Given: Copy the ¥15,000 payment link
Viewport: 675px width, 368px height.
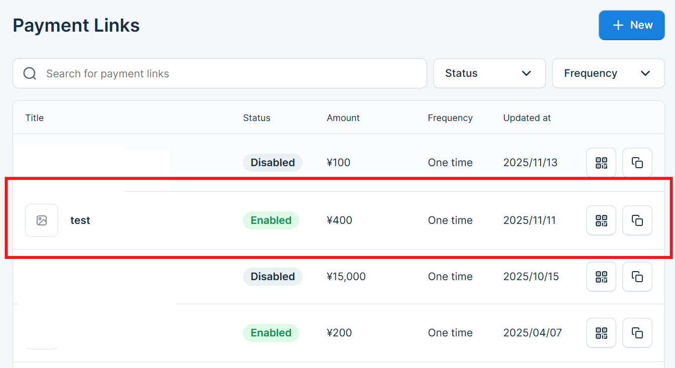Looking at the screenshot, I should tap(637, 277).
